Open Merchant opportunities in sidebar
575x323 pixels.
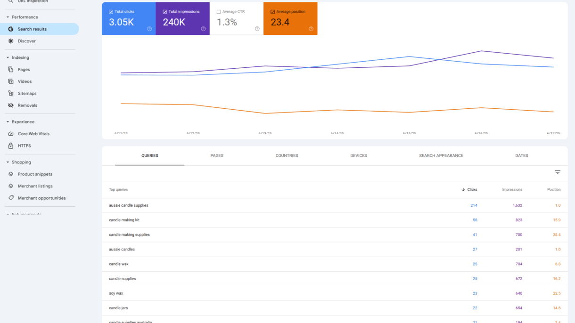(41, 198)
